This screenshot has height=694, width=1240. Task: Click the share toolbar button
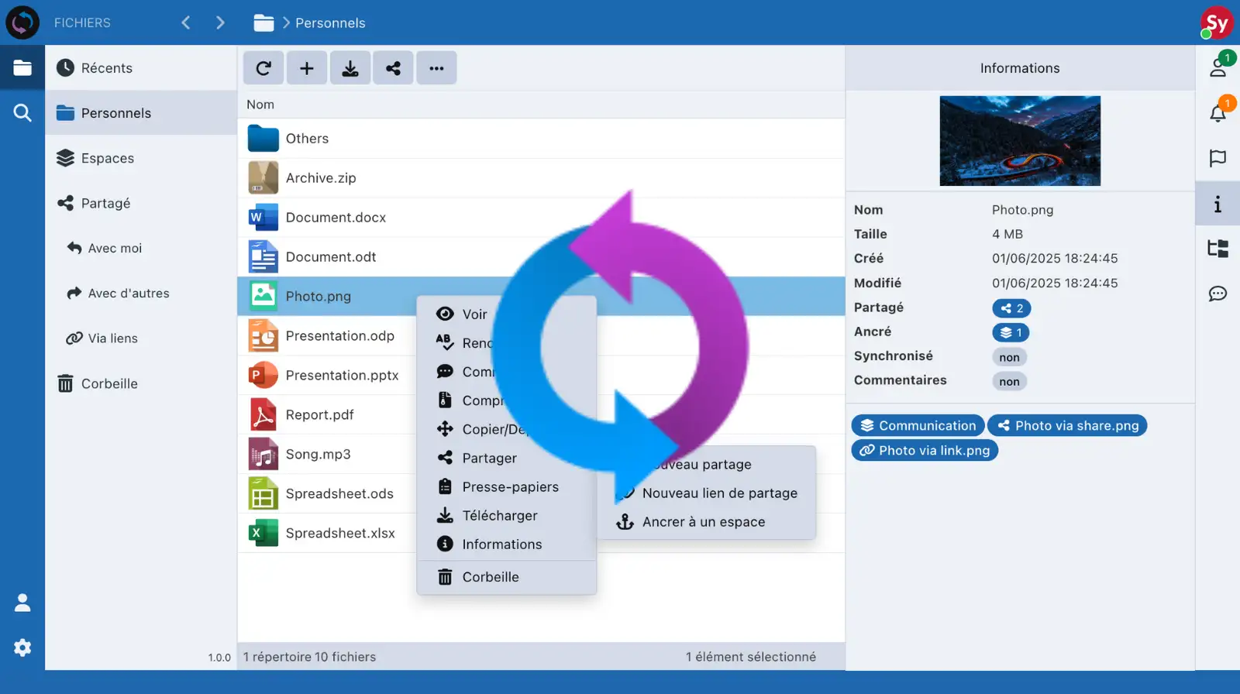394,68
